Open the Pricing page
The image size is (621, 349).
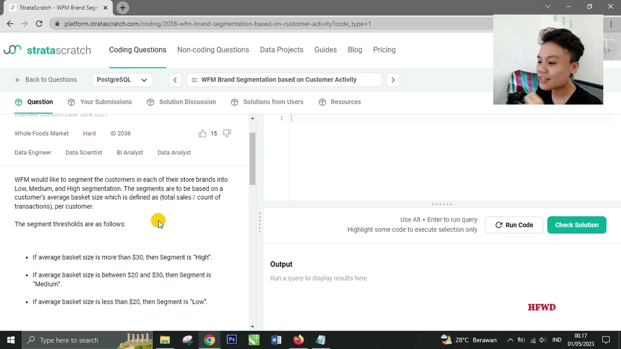coord(384,50)
